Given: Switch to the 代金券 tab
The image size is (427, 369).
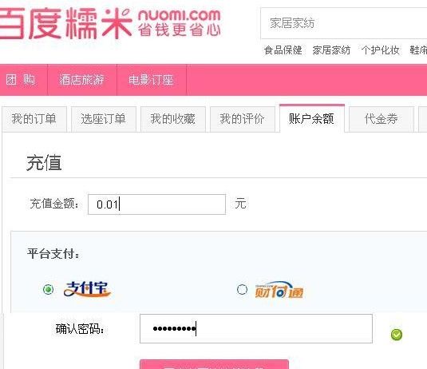Looking at the screenshot, I should 382,119.
